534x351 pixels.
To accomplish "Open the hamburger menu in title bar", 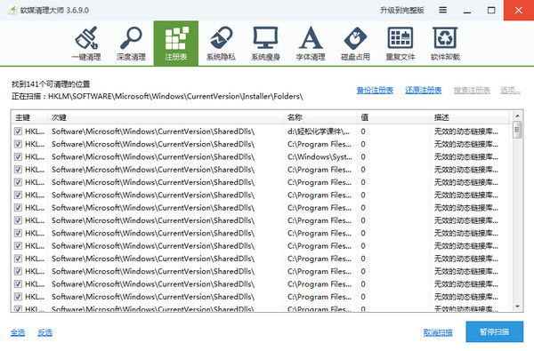I will click(442, 10).
